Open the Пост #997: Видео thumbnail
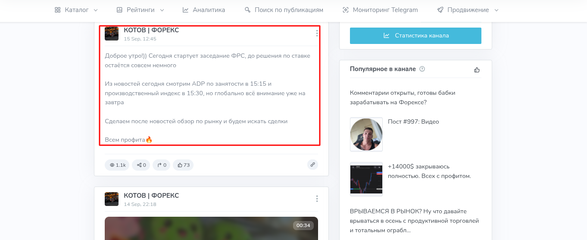The width and height of the screenshot is (587, 240). coord(366,134)
